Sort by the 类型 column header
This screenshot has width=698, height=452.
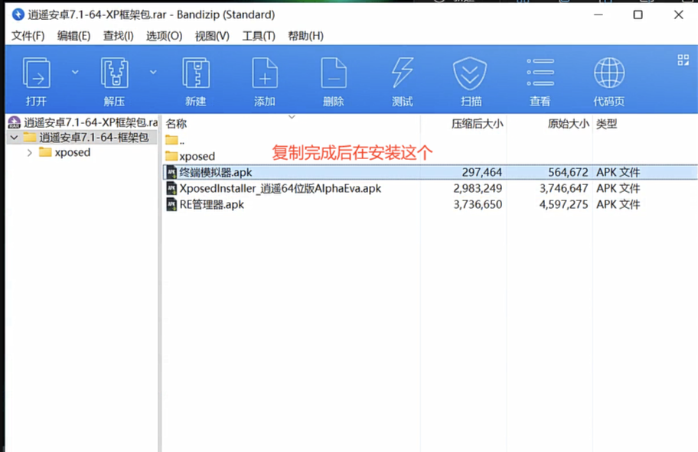pyautogui.click(x=606, y=124)
